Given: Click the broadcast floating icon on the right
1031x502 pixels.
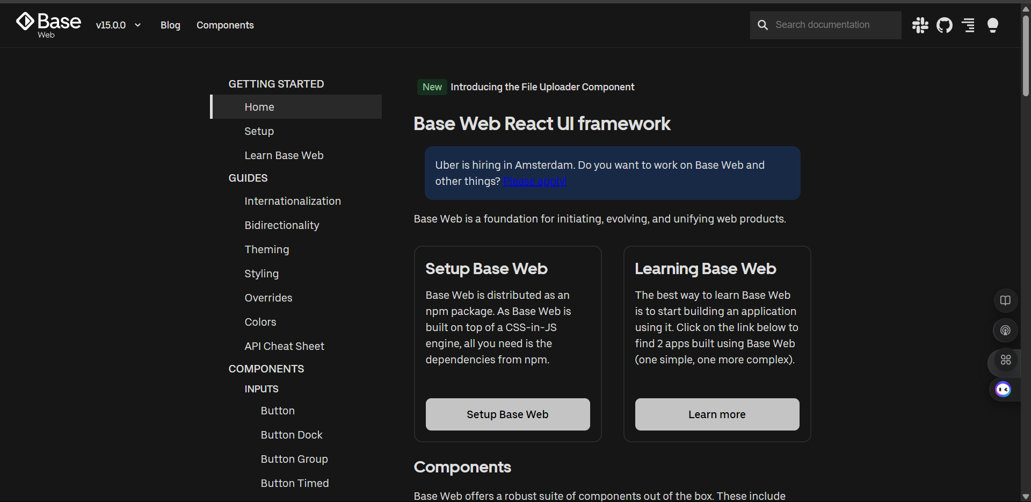Looking at the screenshot, I should (x=1005, y=331).
